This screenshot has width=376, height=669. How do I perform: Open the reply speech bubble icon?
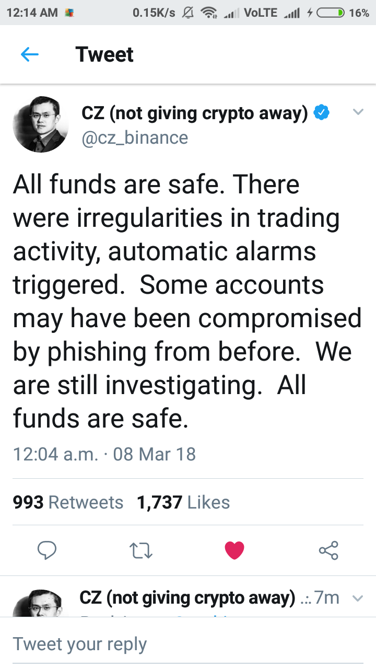point(47,550)
